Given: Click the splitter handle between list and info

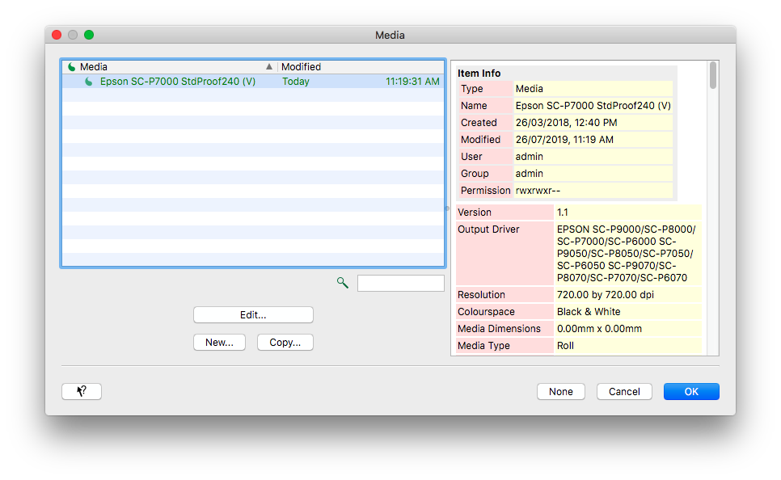Looking at the screenshot, I should [x=447, y=208].
